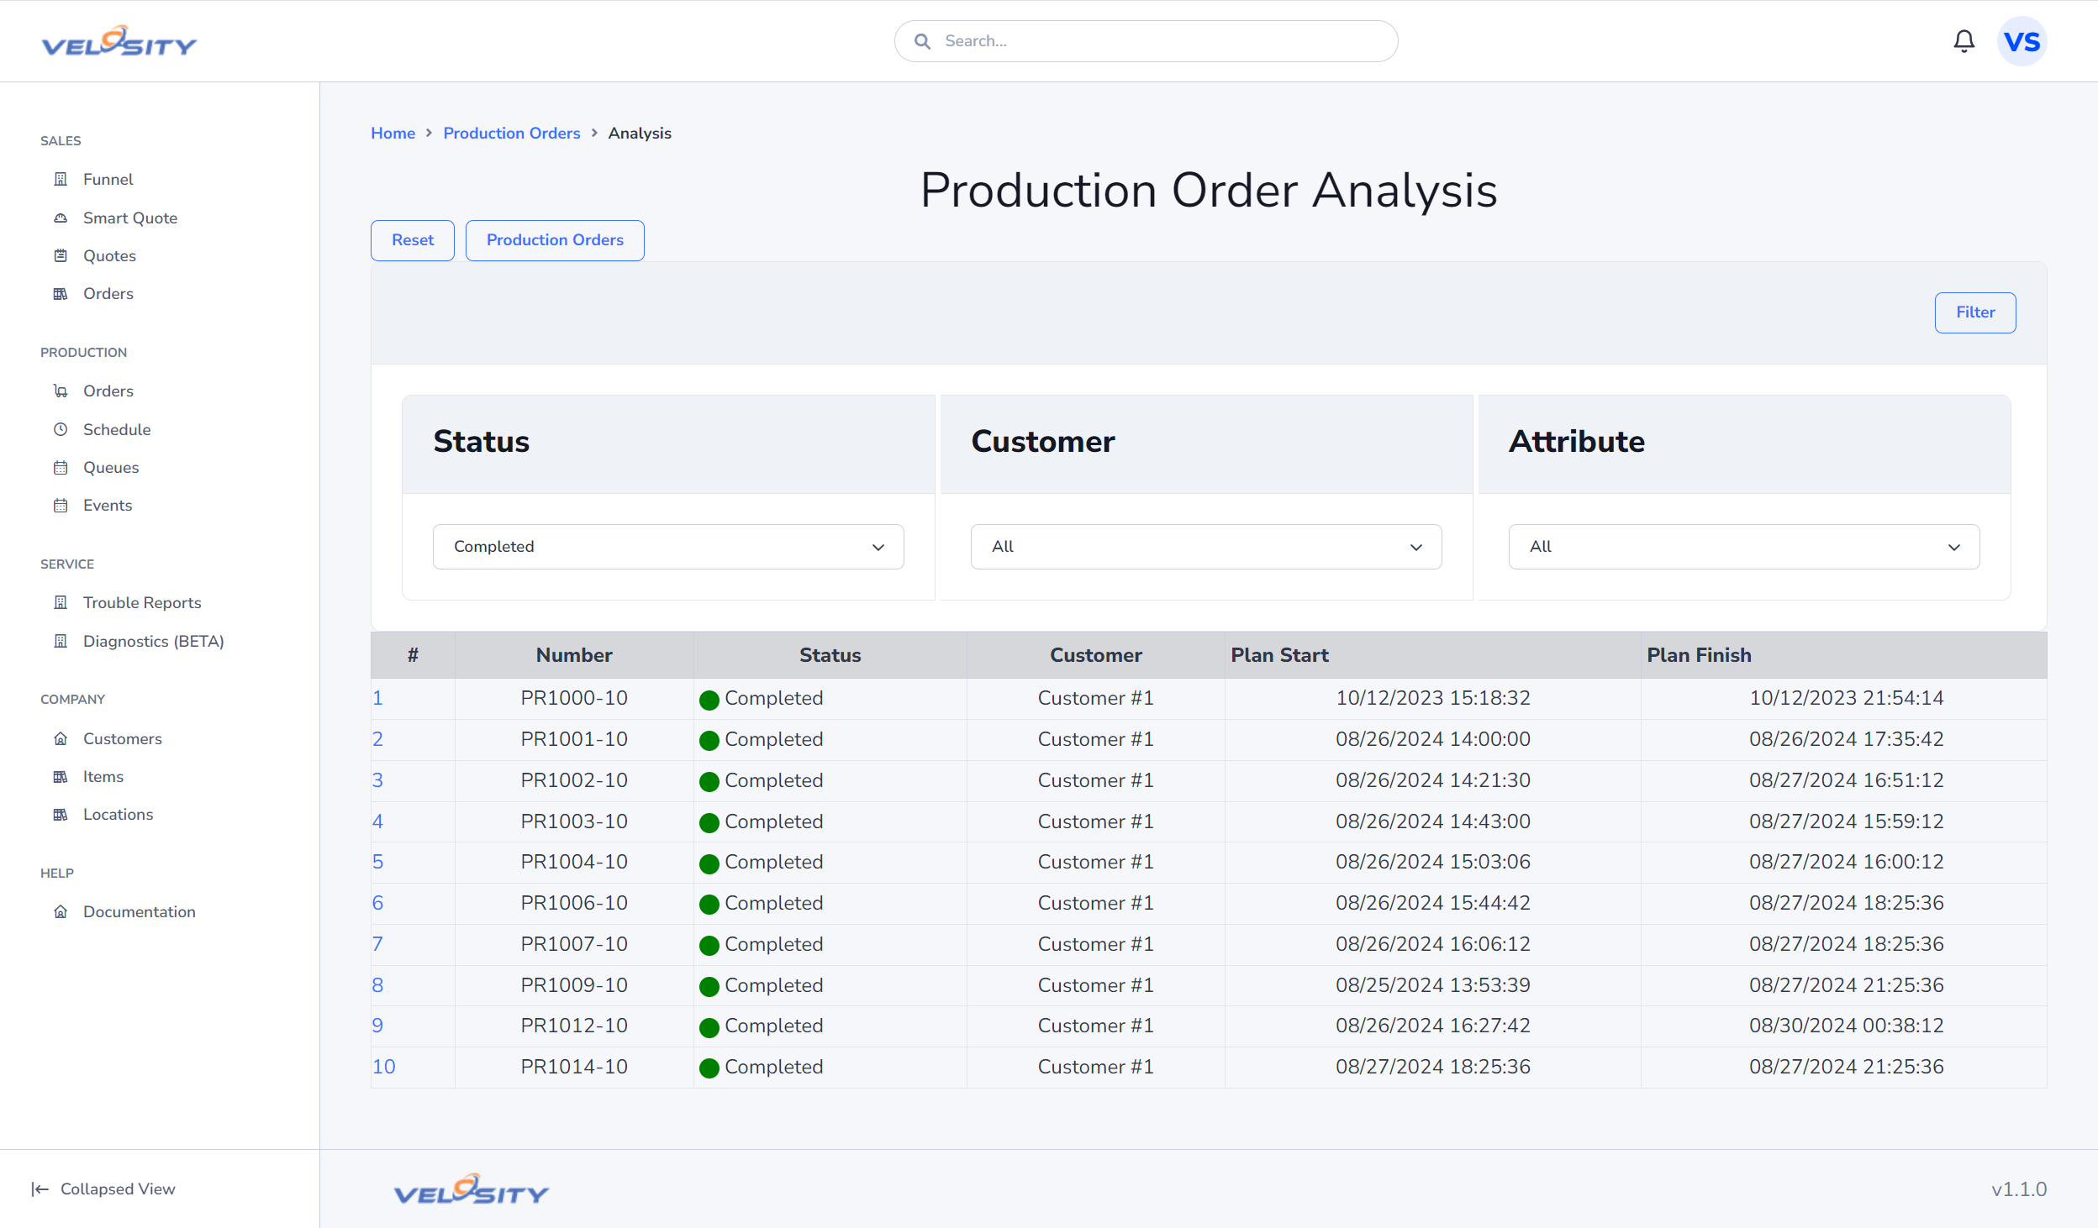Screen dimensions: 2098x1228
Task: Click the Collapsed View arrow icon
Action: tap(40, 1189)
